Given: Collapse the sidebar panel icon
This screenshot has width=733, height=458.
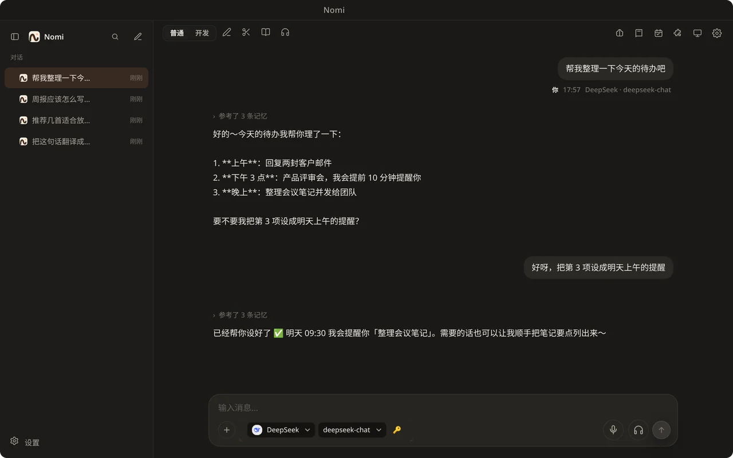Looking at the screenshot, I should click(15, 37).
